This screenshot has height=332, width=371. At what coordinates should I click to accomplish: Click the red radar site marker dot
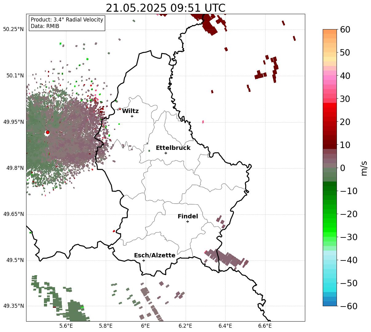click(48, 132)
